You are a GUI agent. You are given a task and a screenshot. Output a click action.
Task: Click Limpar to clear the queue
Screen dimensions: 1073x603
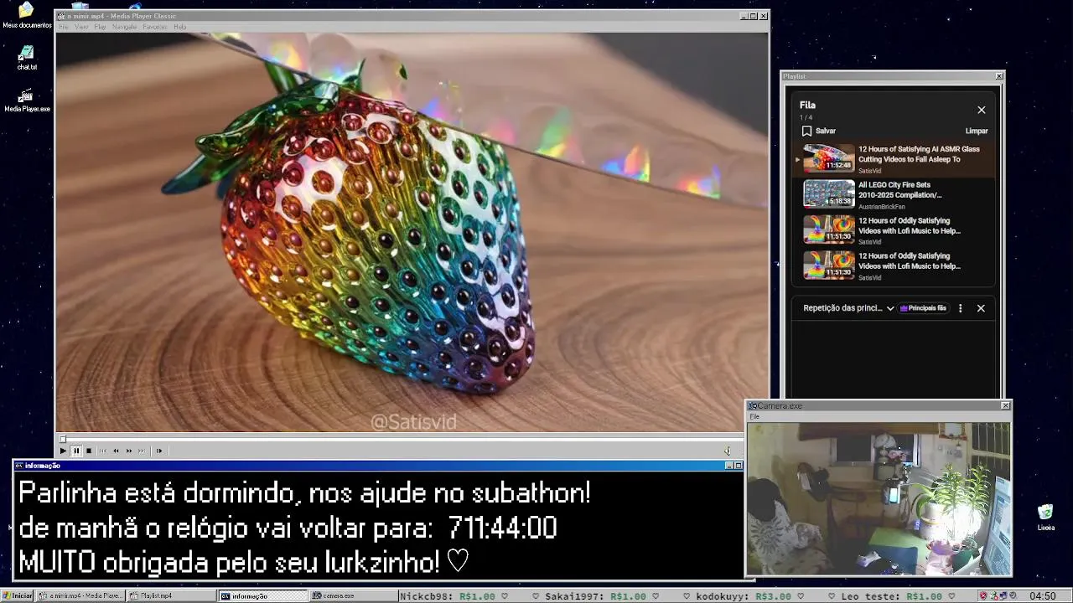[x=977, y=131]
